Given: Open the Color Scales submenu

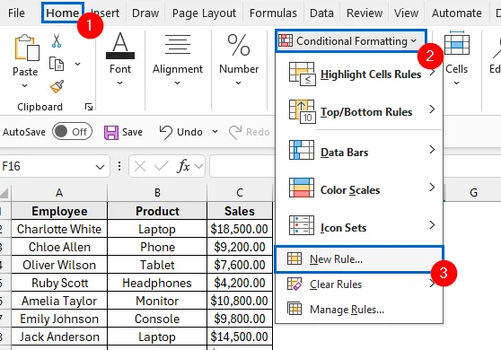Looking at the screenshot, I should coord(359,188).
